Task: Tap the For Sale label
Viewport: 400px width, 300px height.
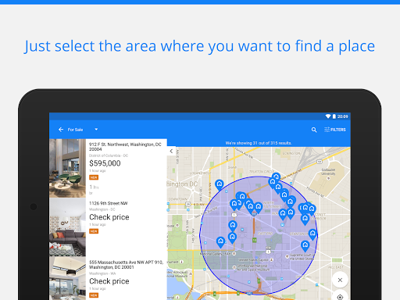Action: pos(75,130)
